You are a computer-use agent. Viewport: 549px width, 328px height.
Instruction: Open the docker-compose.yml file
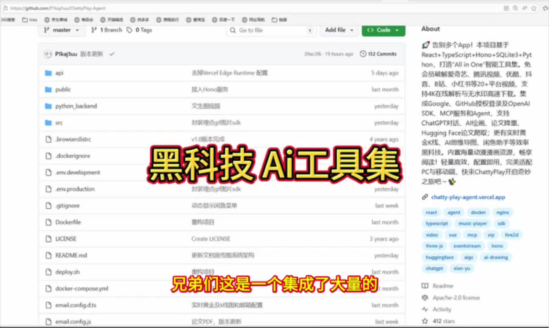click(x=82, y=289)
